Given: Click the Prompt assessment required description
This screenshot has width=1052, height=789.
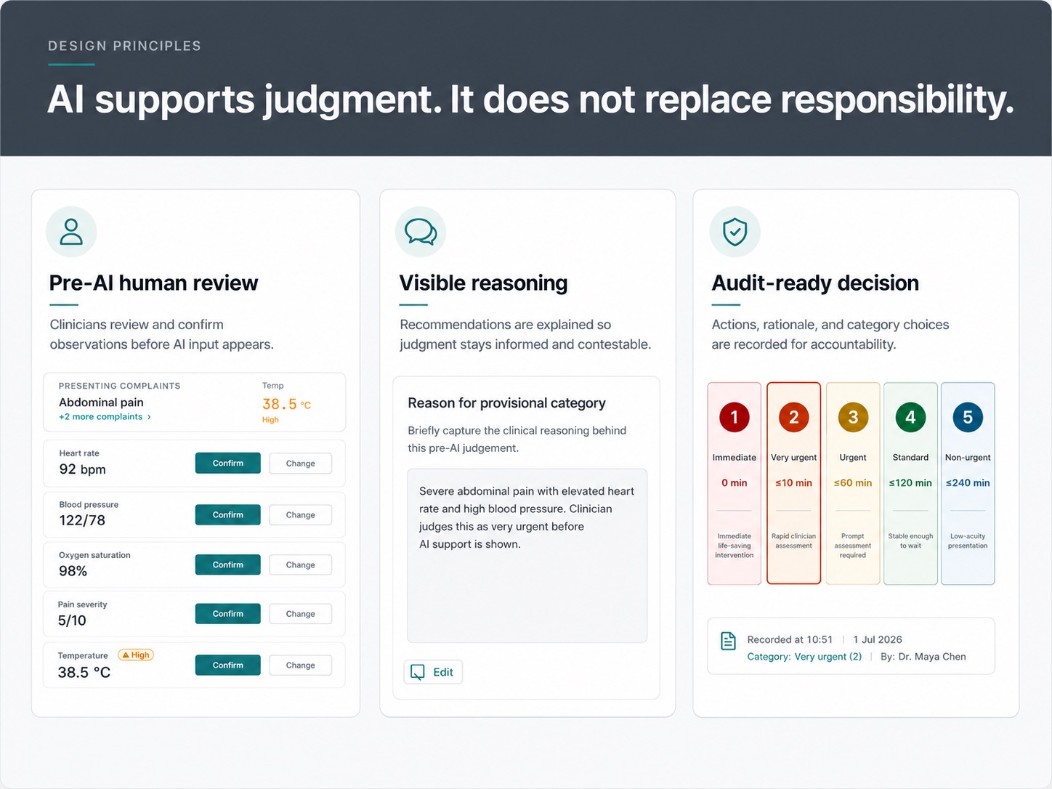Looking at the screenshot, I should click(x=853, y=546).
